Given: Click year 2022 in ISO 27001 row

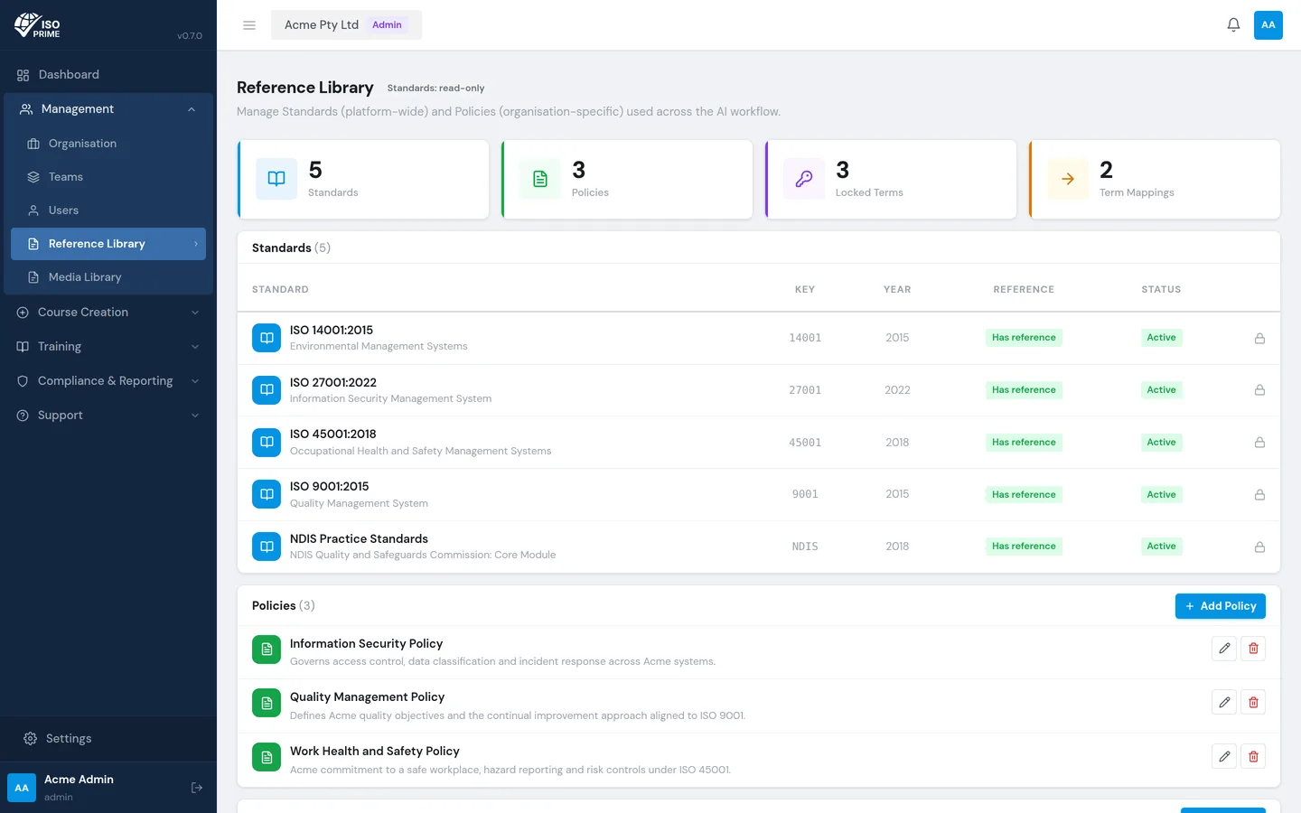Looking at the screenshot, I should (x=897, y=390).
